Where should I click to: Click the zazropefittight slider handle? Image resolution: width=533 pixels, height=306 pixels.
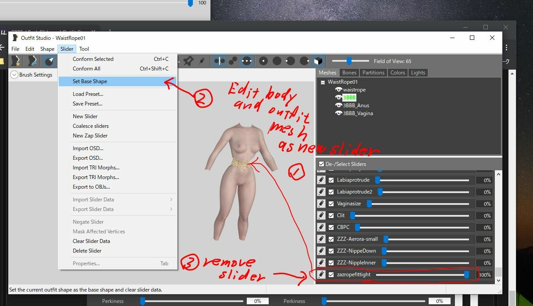(466, 274)
